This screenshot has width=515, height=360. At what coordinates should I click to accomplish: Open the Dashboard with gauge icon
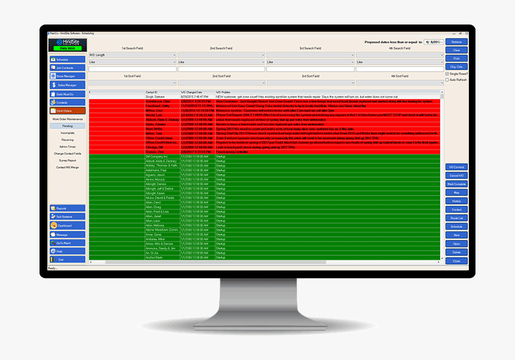tap(67, 225)
